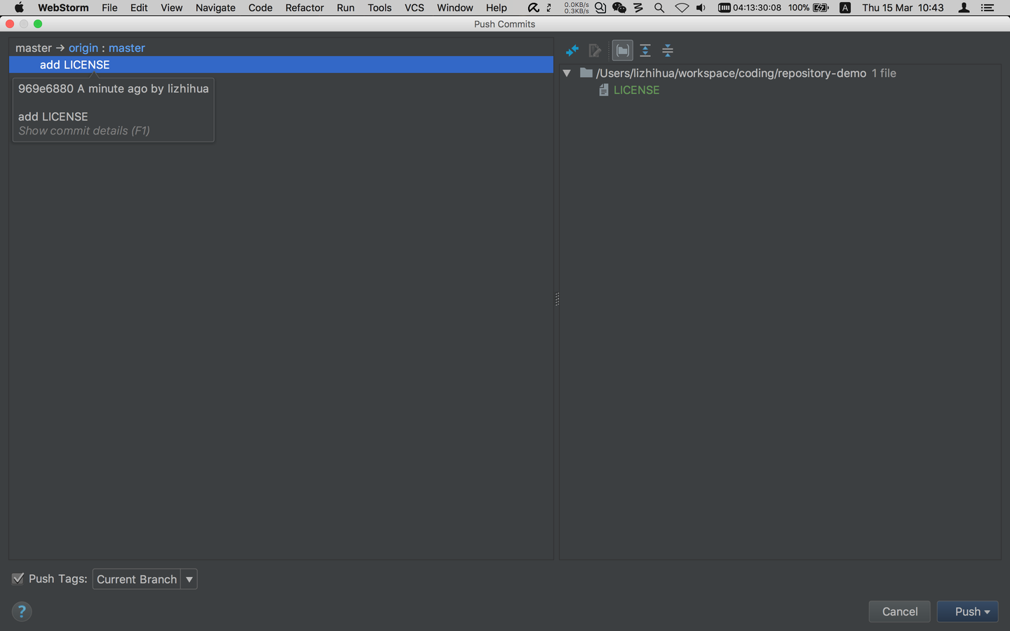The image size is (1010, 631).
Task: Open Spotlight search in the menu bar
Action: (x=659, y=8)
